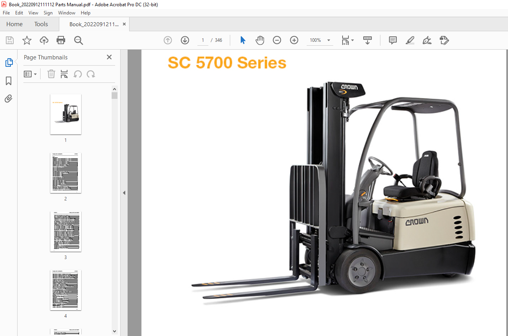Click the 'SC 5700 Series' title text
This screenshot has width=508, height=336.
[x=227, y=63]
